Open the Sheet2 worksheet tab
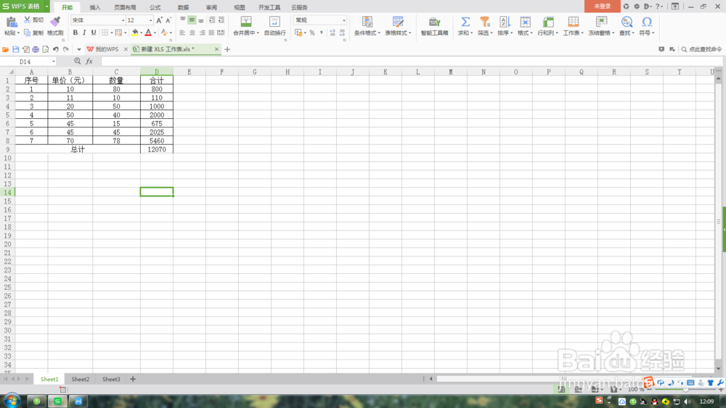This screenshot has width=726, height=408. point(80,379)
